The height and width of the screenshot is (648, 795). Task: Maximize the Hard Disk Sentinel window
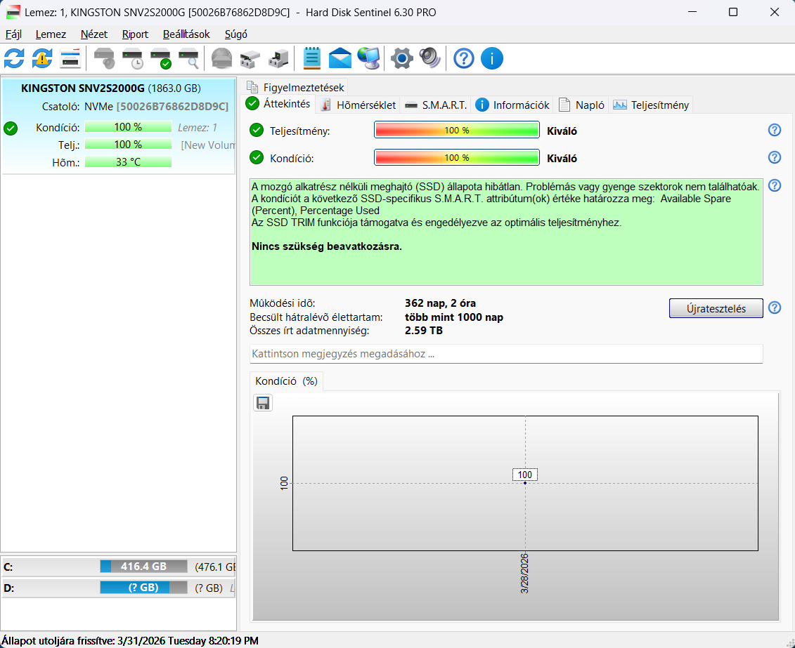732,12
